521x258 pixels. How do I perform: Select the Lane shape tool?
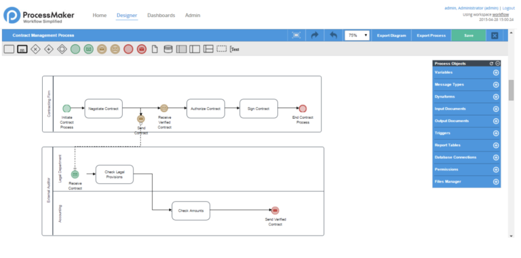point(208,49)
